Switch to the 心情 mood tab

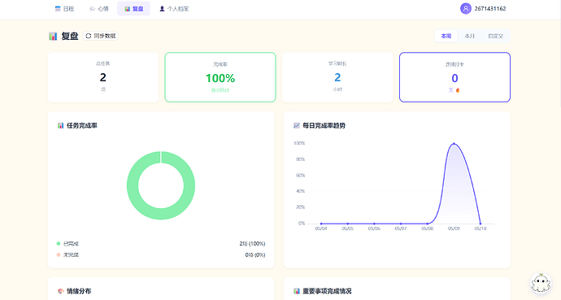99,9
